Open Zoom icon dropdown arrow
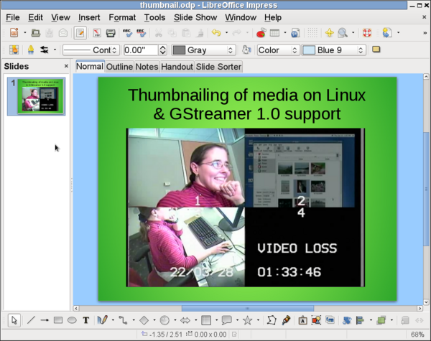This screenshot has width=431, height=341. pos(353,33)
